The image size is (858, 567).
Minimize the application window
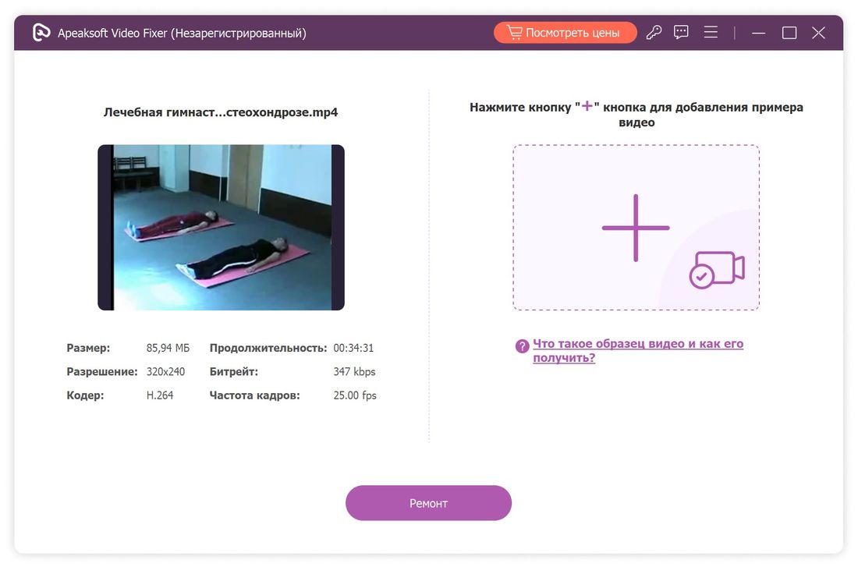[x=757, y=32]
